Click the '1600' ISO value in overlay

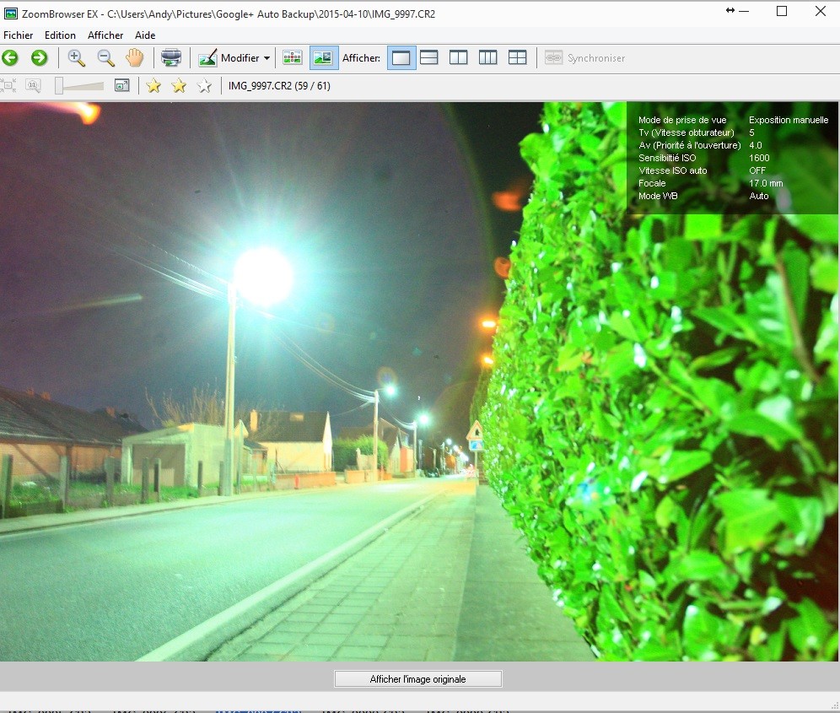(759, 158)
